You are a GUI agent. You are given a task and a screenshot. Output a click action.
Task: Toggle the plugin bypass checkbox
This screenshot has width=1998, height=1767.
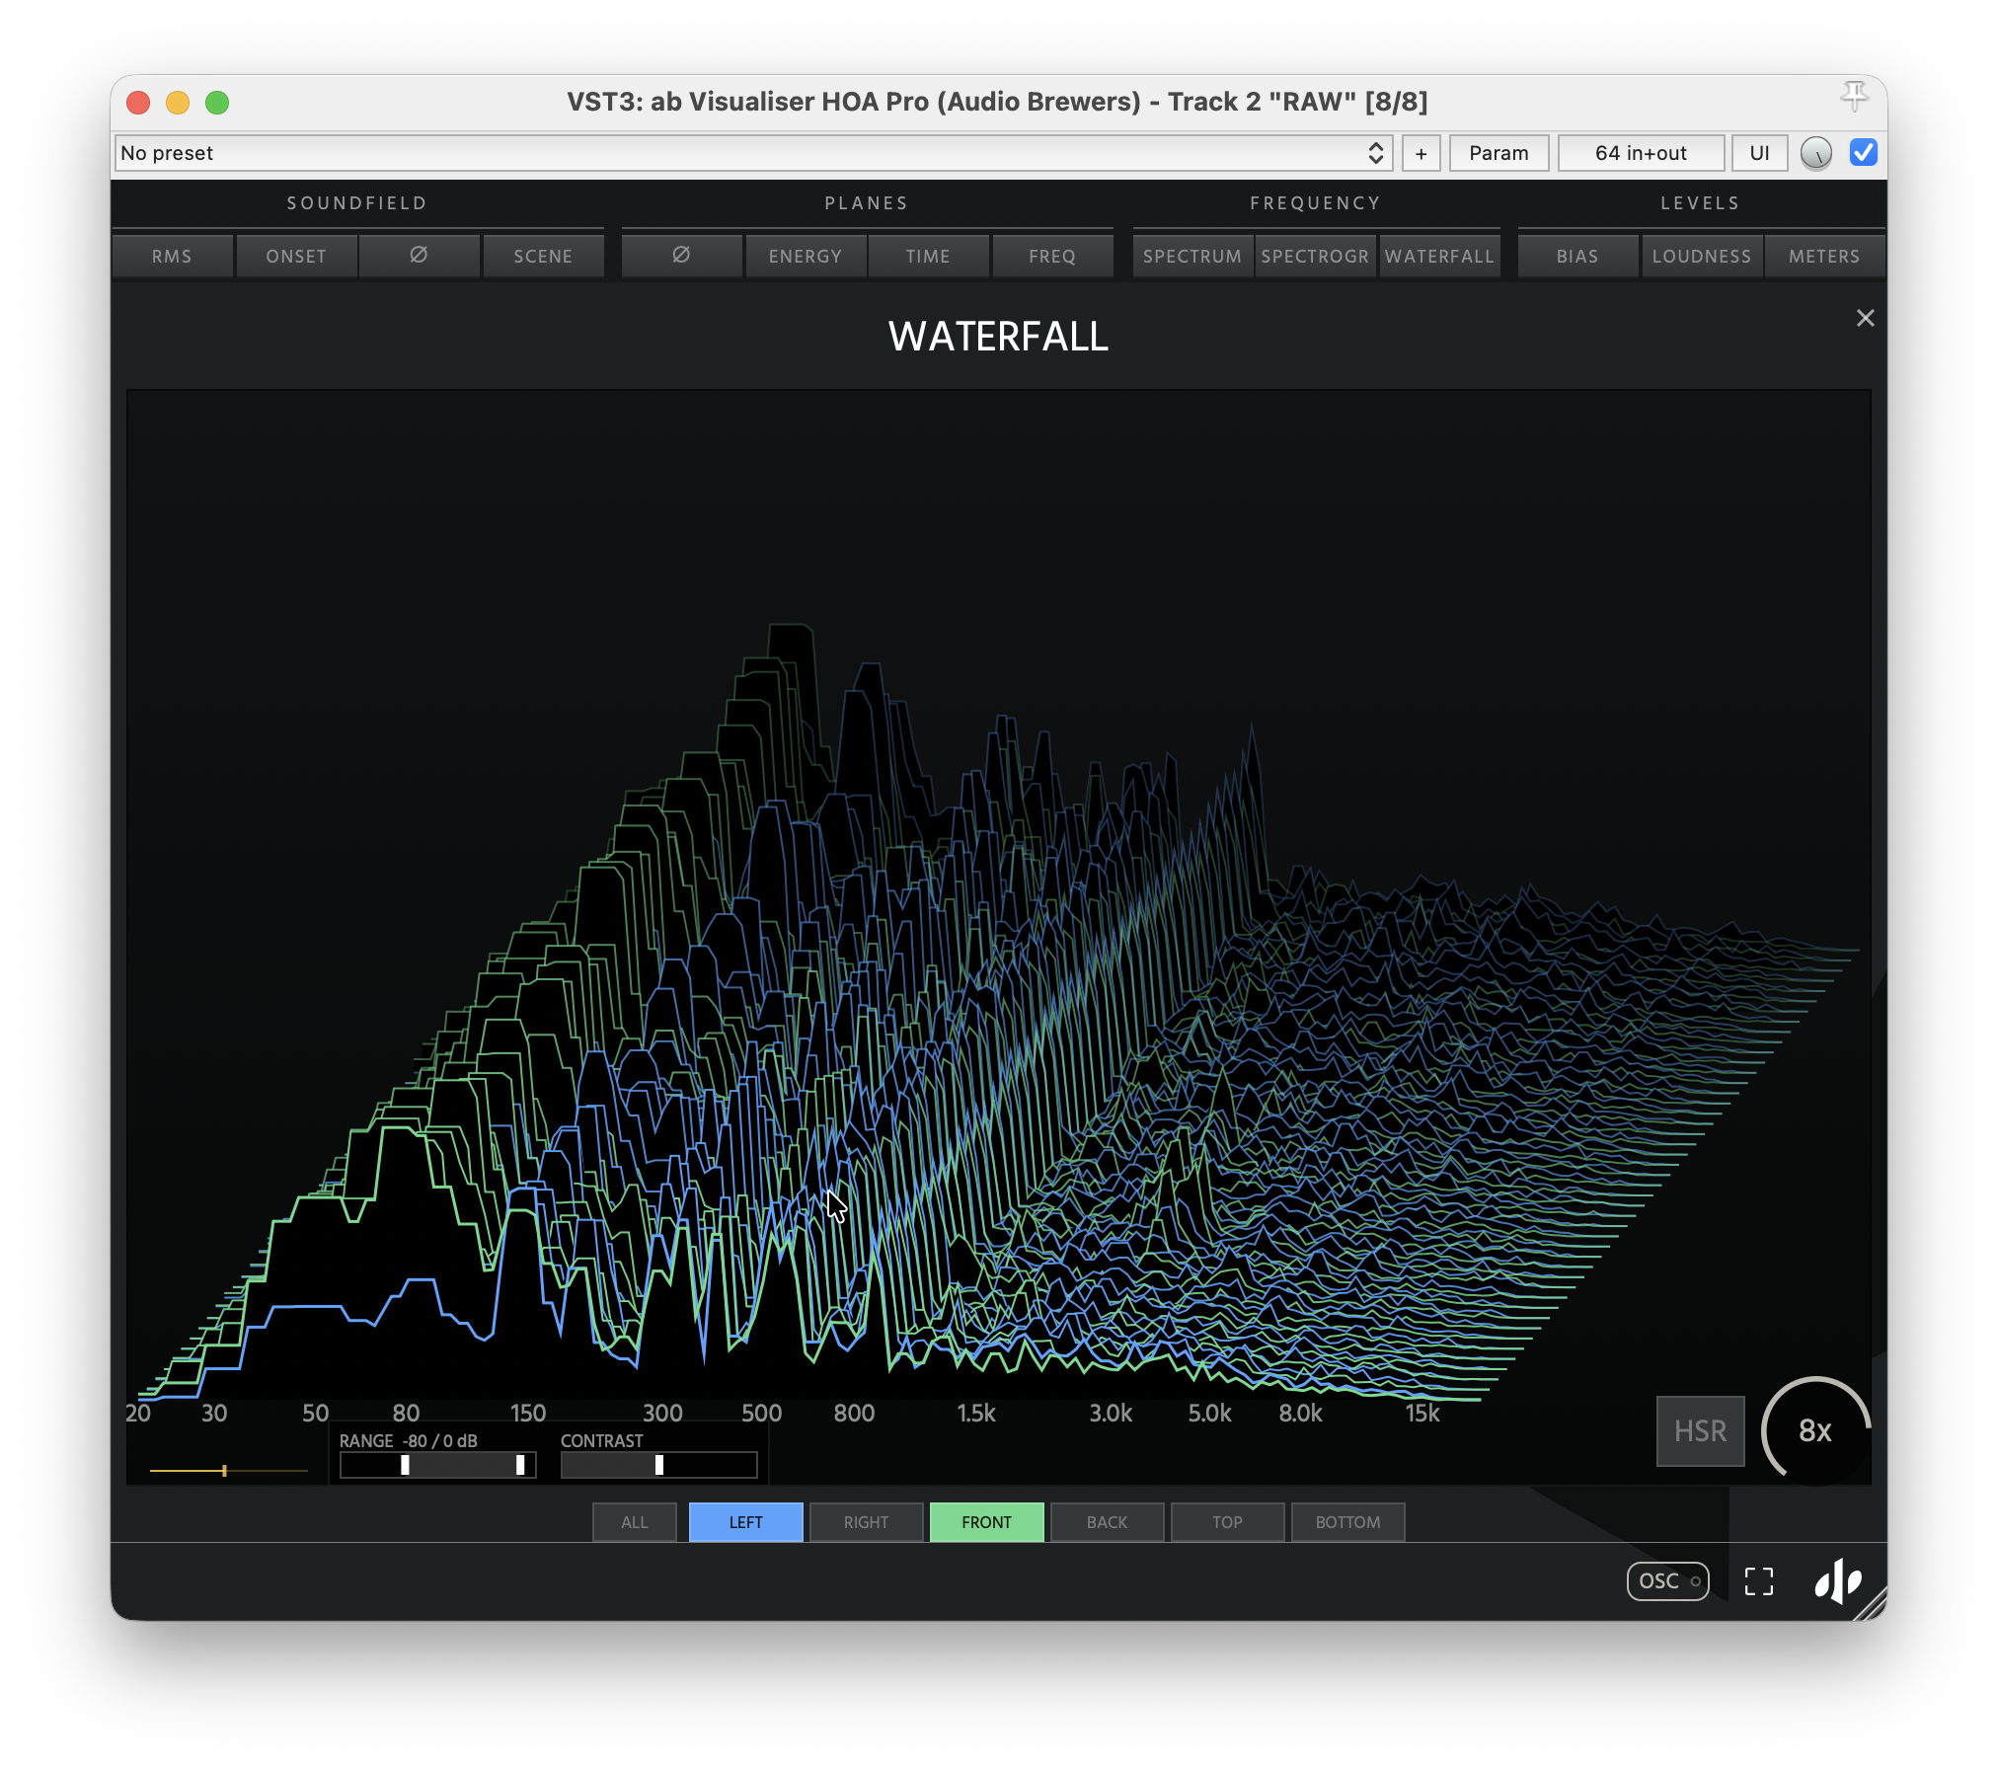[1863, 153]
